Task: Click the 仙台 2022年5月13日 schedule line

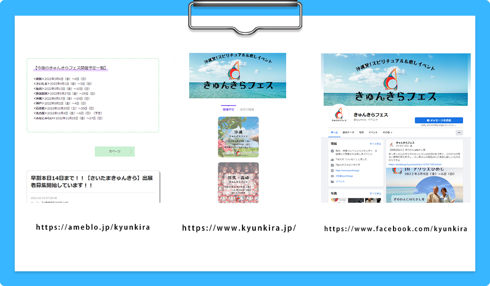Action: point(62,89)
